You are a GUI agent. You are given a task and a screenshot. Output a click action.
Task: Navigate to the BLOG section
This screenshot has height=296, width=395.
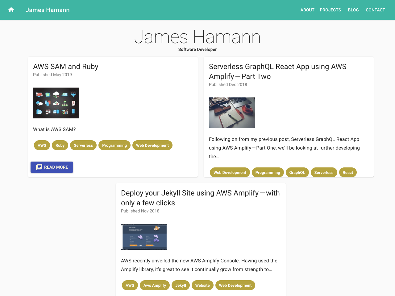click(353, 10)
